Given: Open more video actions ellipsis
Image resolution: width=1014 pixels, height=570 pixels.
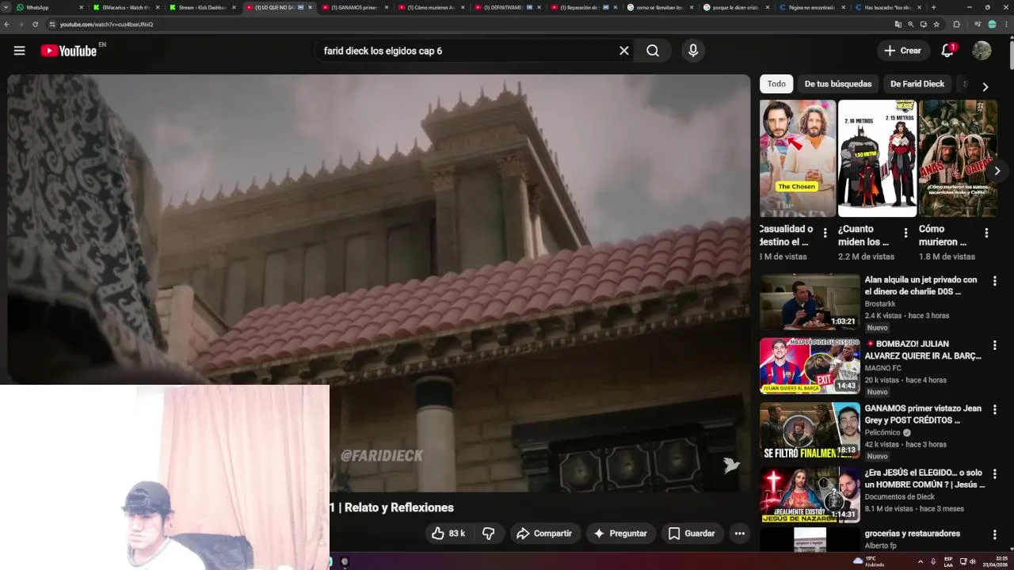Looking at the screenshot, I should pyautogui.click(x=739, y=534).
